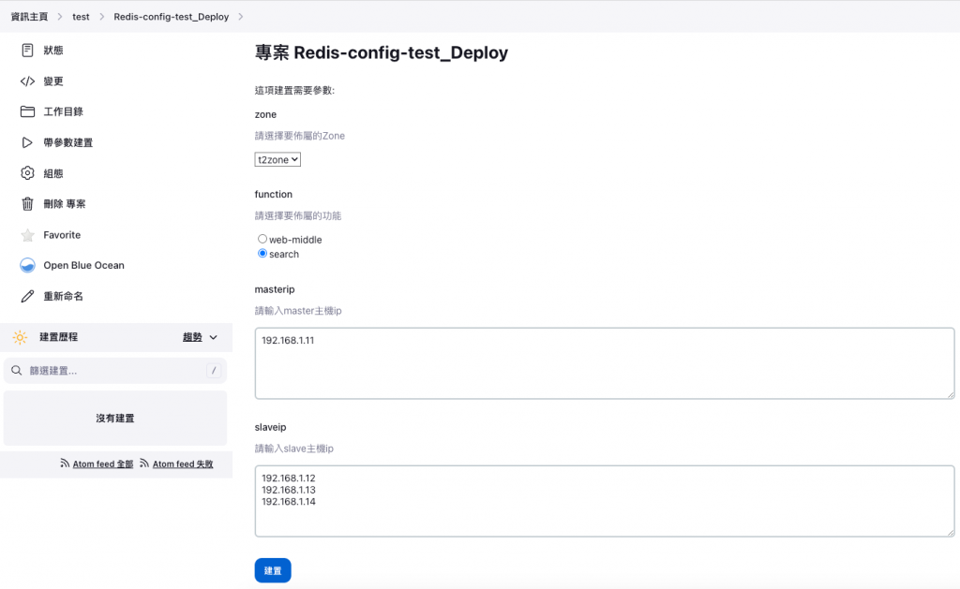The image size is (960, 589).
Task: Click the blue 建置 build button
Action: pyautogui.click(x=273, y=570)
